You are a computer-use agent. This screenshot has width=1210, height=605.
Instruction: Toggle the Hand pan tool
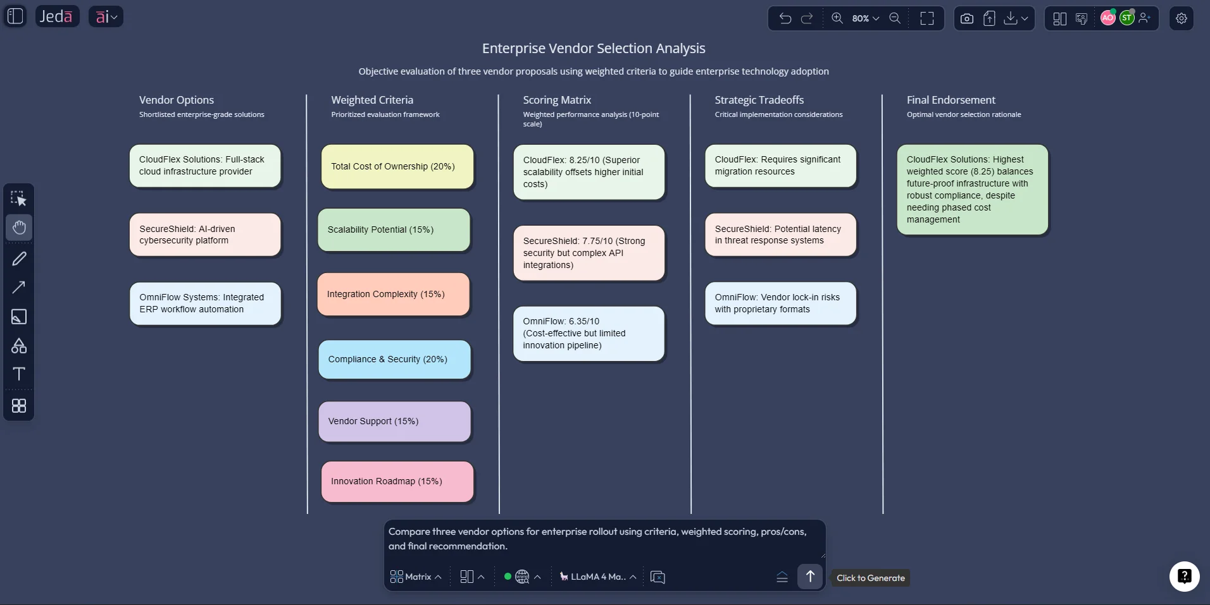19,228
